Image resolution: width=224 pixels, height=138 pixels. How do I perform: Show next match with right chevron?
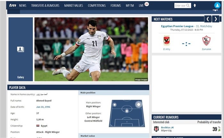216,19
